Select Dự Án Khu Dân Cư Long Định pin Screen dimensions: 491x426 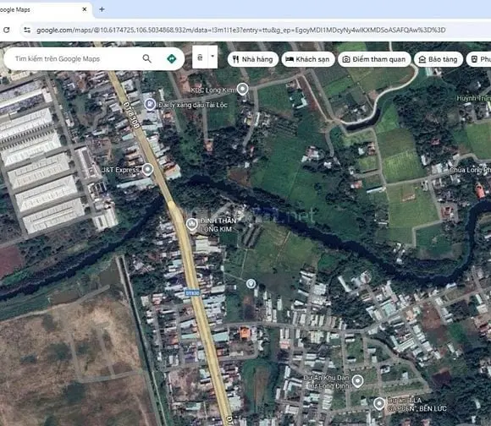pyautogui.click(x=357, y=381)
